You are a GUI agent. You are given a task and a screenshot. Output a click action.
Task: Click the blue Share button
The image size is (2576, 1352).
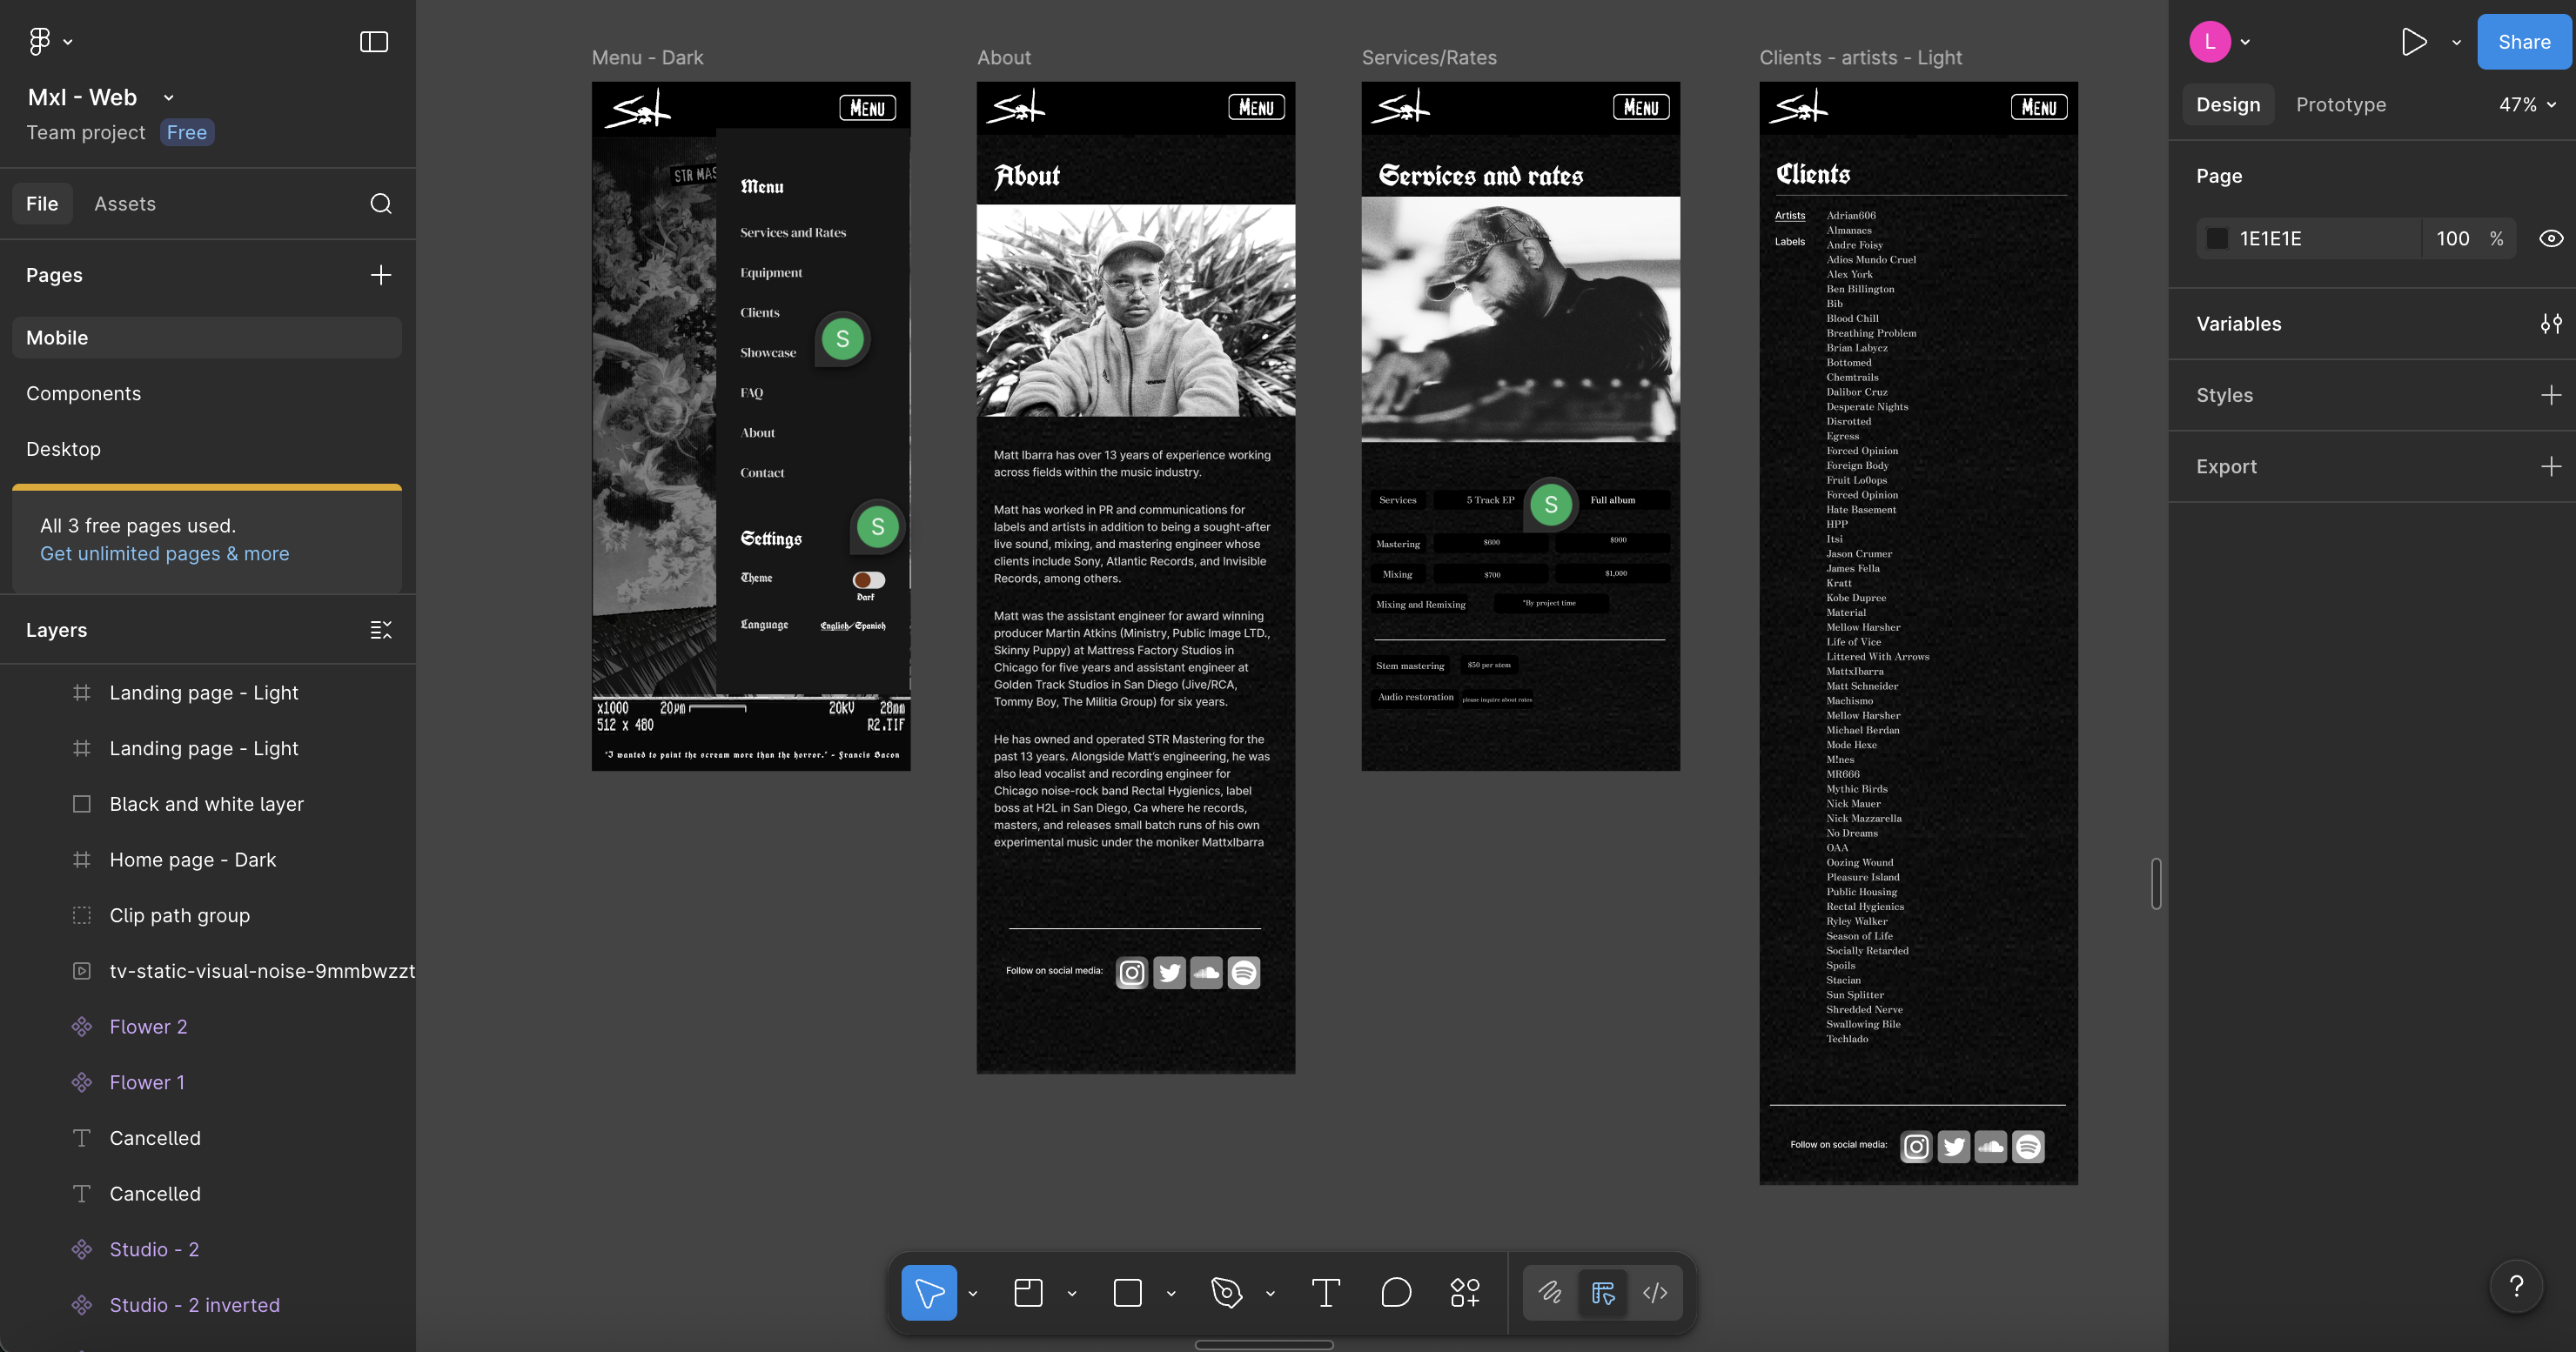pyautogui.click(x=2523, y=42)
